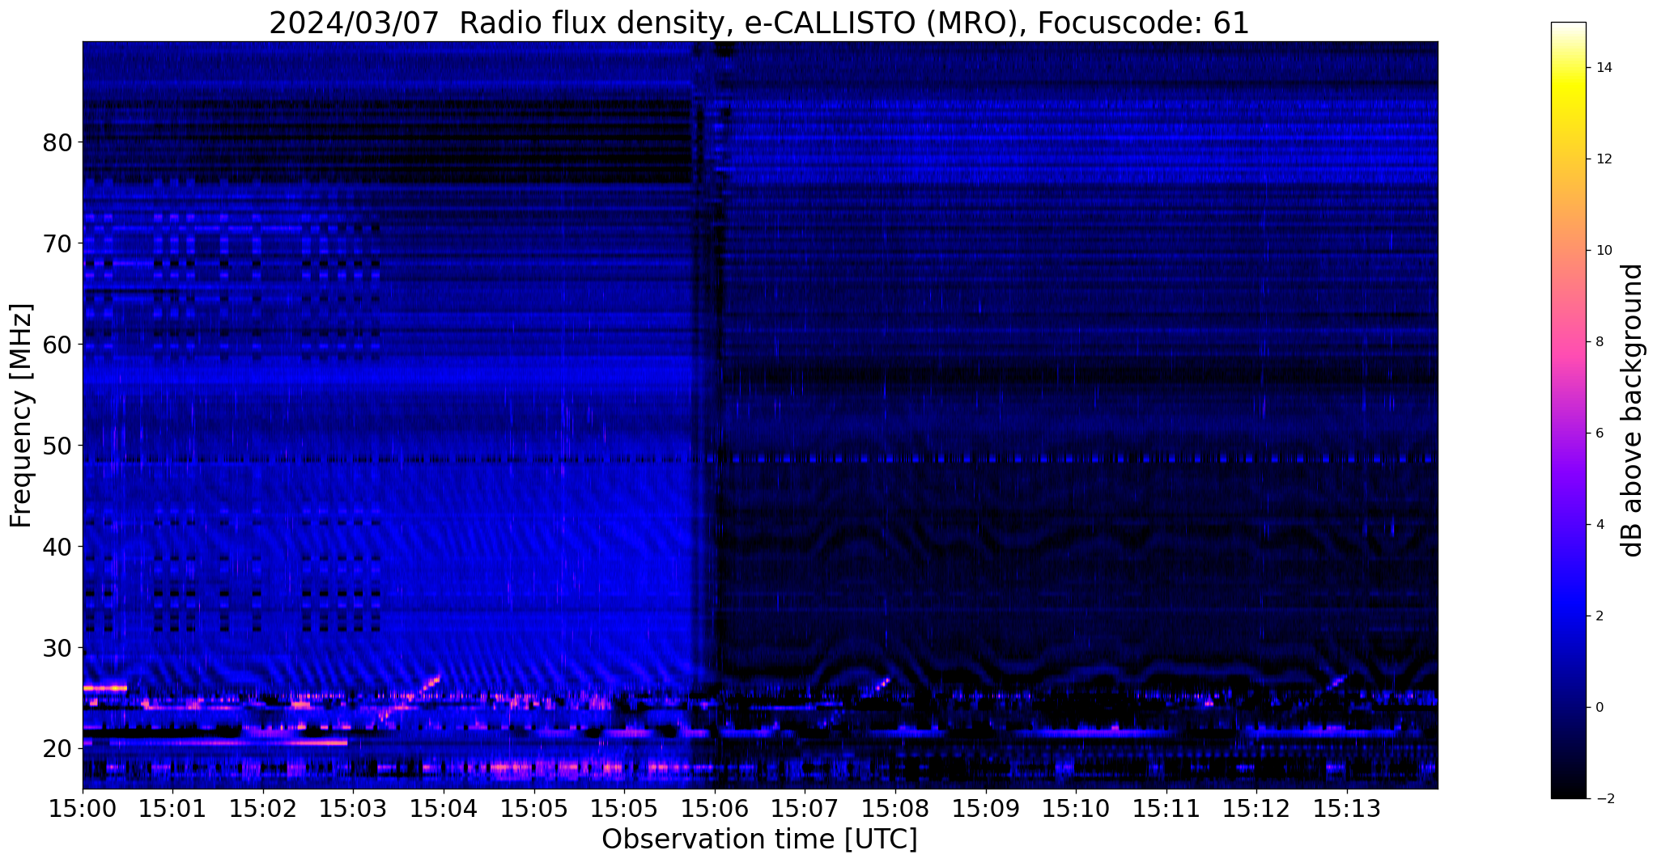Click the '20' frequency tick label
This screenshot has height=863, width=1657.
tap(57, 749)
